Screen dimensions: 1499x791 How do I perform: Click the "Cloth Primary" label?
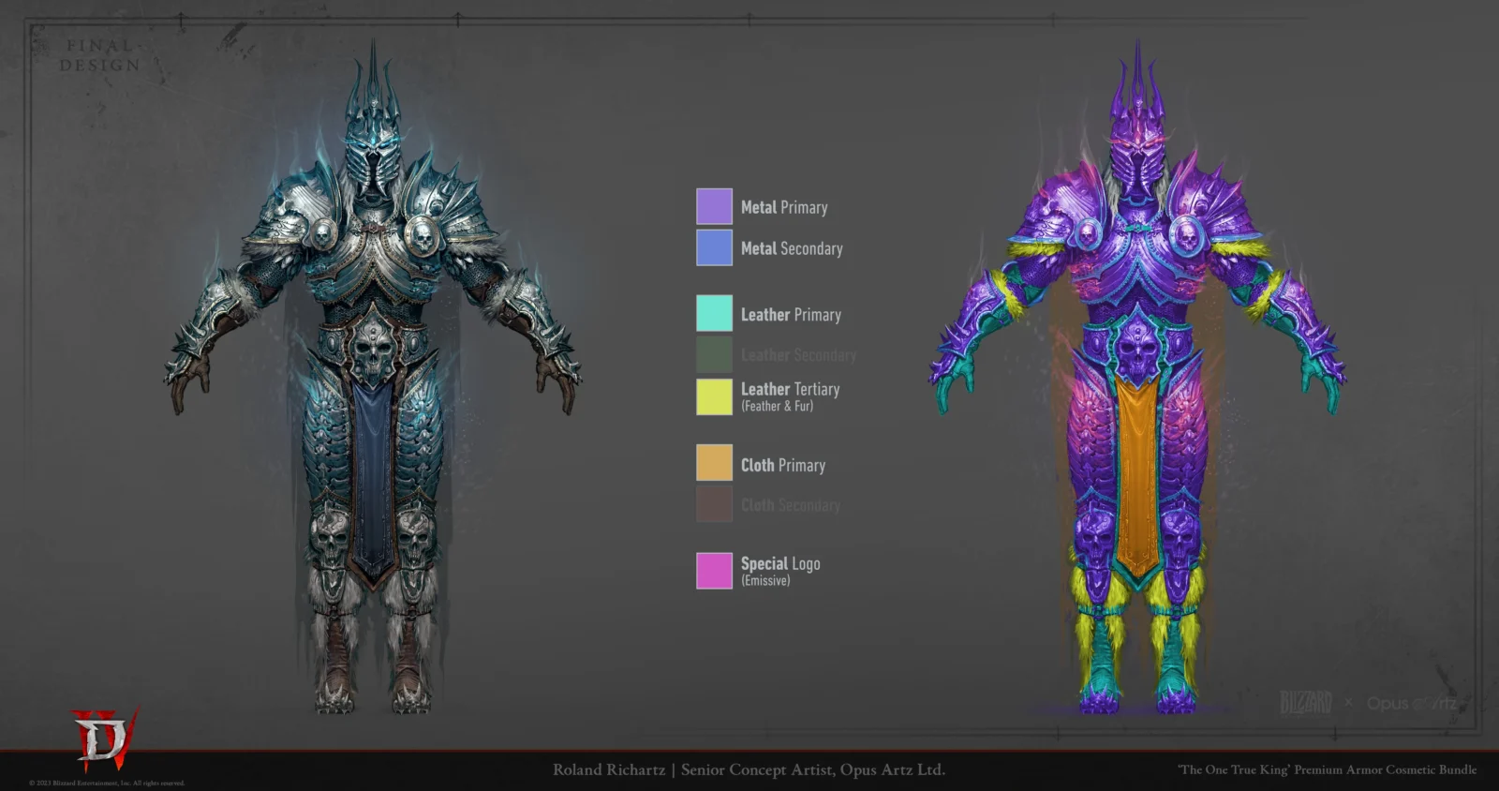[783, 465]
